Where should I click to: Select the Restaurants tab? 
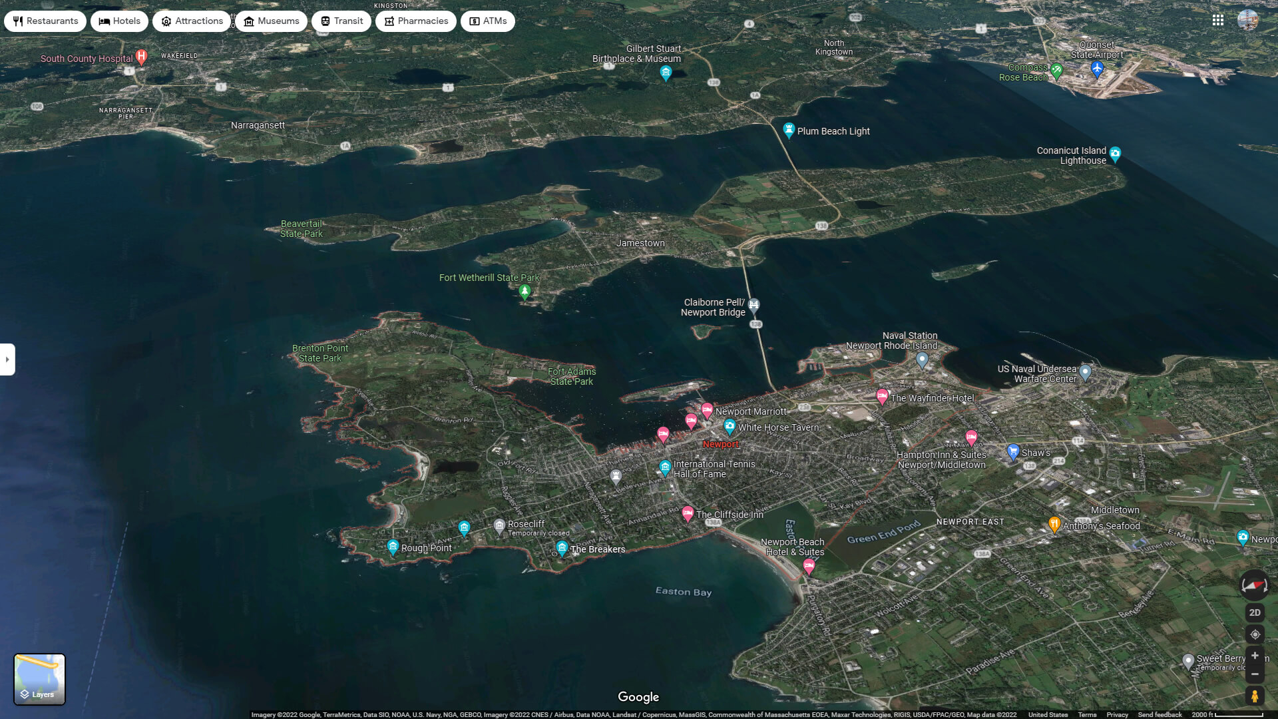45,21
